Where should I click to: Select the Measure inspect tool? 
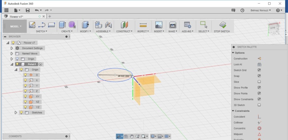tap(143, 25)
